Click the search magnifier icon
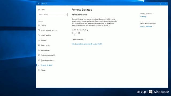This screenshot has height=96, width=171. tap(66, 14)
